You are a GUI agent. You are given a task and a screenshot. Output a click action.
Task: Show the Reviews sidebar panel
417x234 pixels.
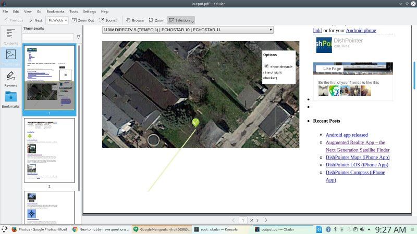click(x=10, y=79)
